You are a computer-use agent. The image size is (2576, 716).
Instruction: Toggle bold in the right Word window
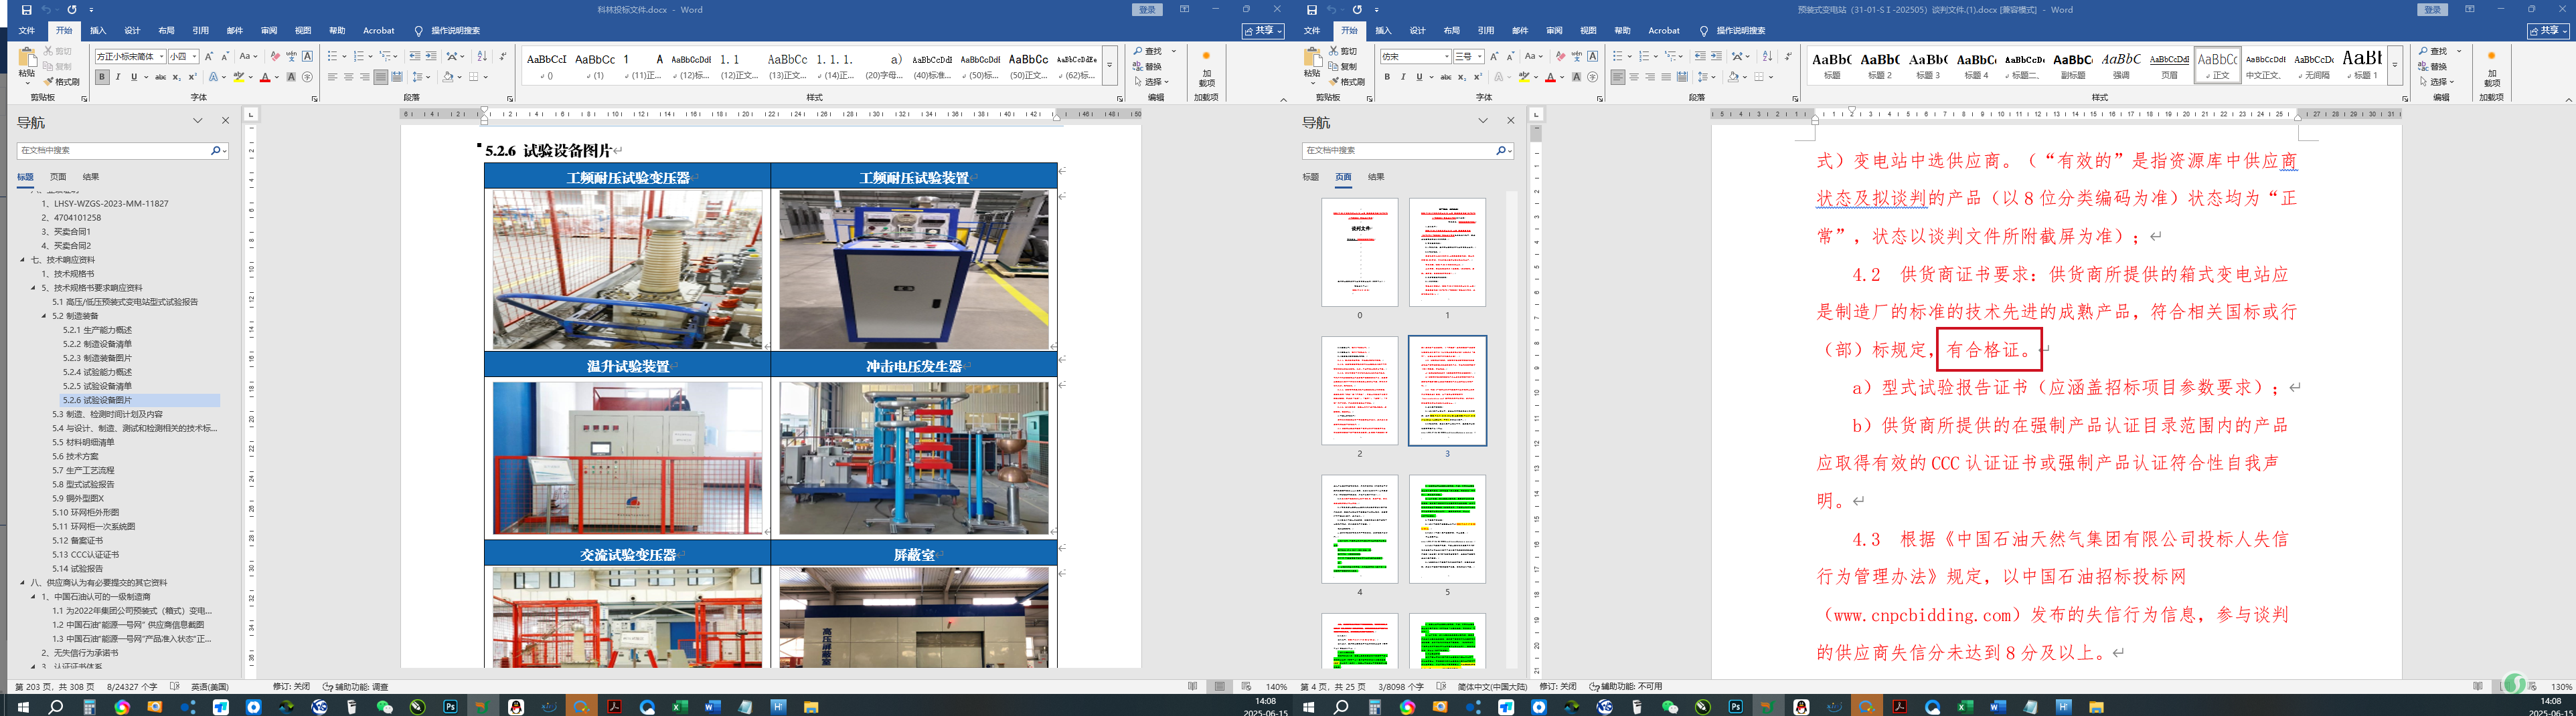tap(1387, 77)
